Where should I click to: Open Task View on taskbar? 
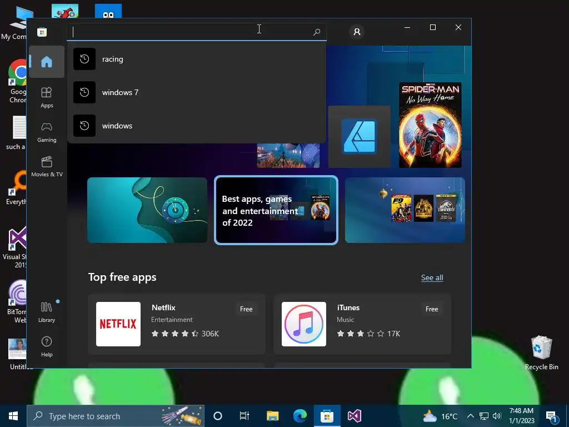[x=244, y=416]
